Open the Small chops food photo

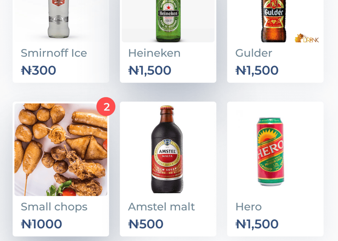pyautogui.click(x=61, y=150)
